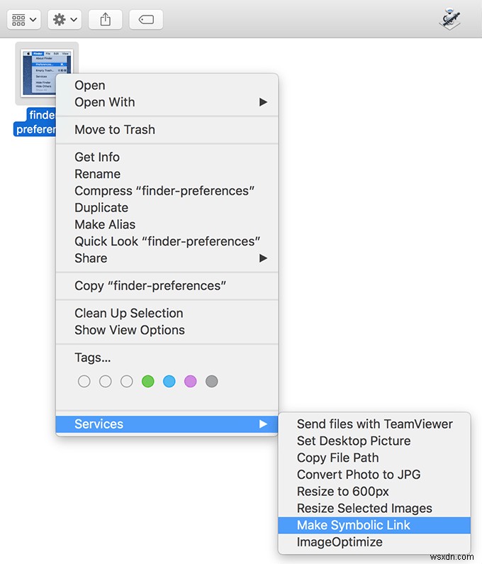This screenshot has height=564, width=482.
Task: Click the Edit Tags toolbar icon
Action: pos(146,19)
